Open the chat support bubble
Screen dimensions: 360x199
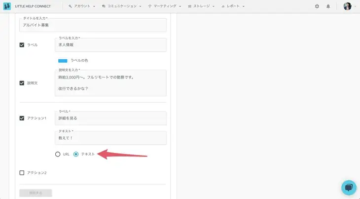(348, 188)
